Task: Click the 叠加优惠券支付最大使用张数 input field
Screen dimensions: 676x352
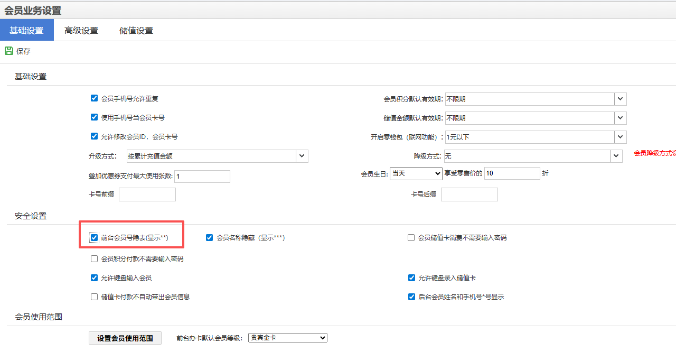Action: click(x=202, y=177)
